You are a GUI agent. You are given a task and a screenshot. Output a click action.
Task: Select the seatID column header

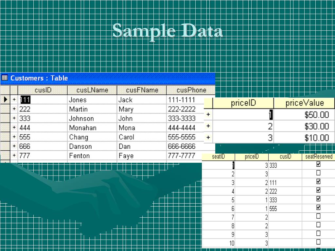pos(218,157)
